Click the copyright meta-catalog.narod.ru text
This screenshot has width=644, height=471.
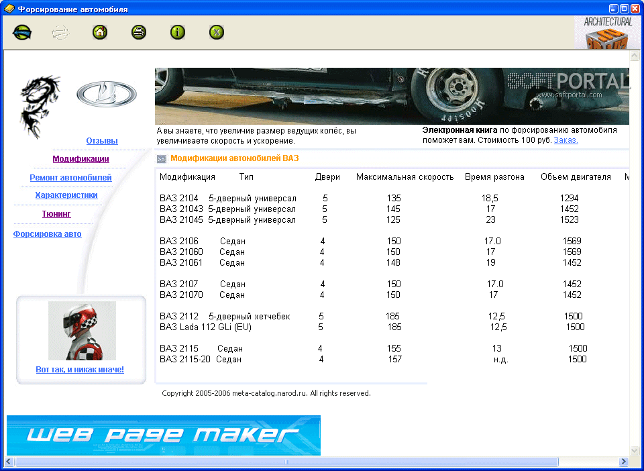[x=266, y=393]
